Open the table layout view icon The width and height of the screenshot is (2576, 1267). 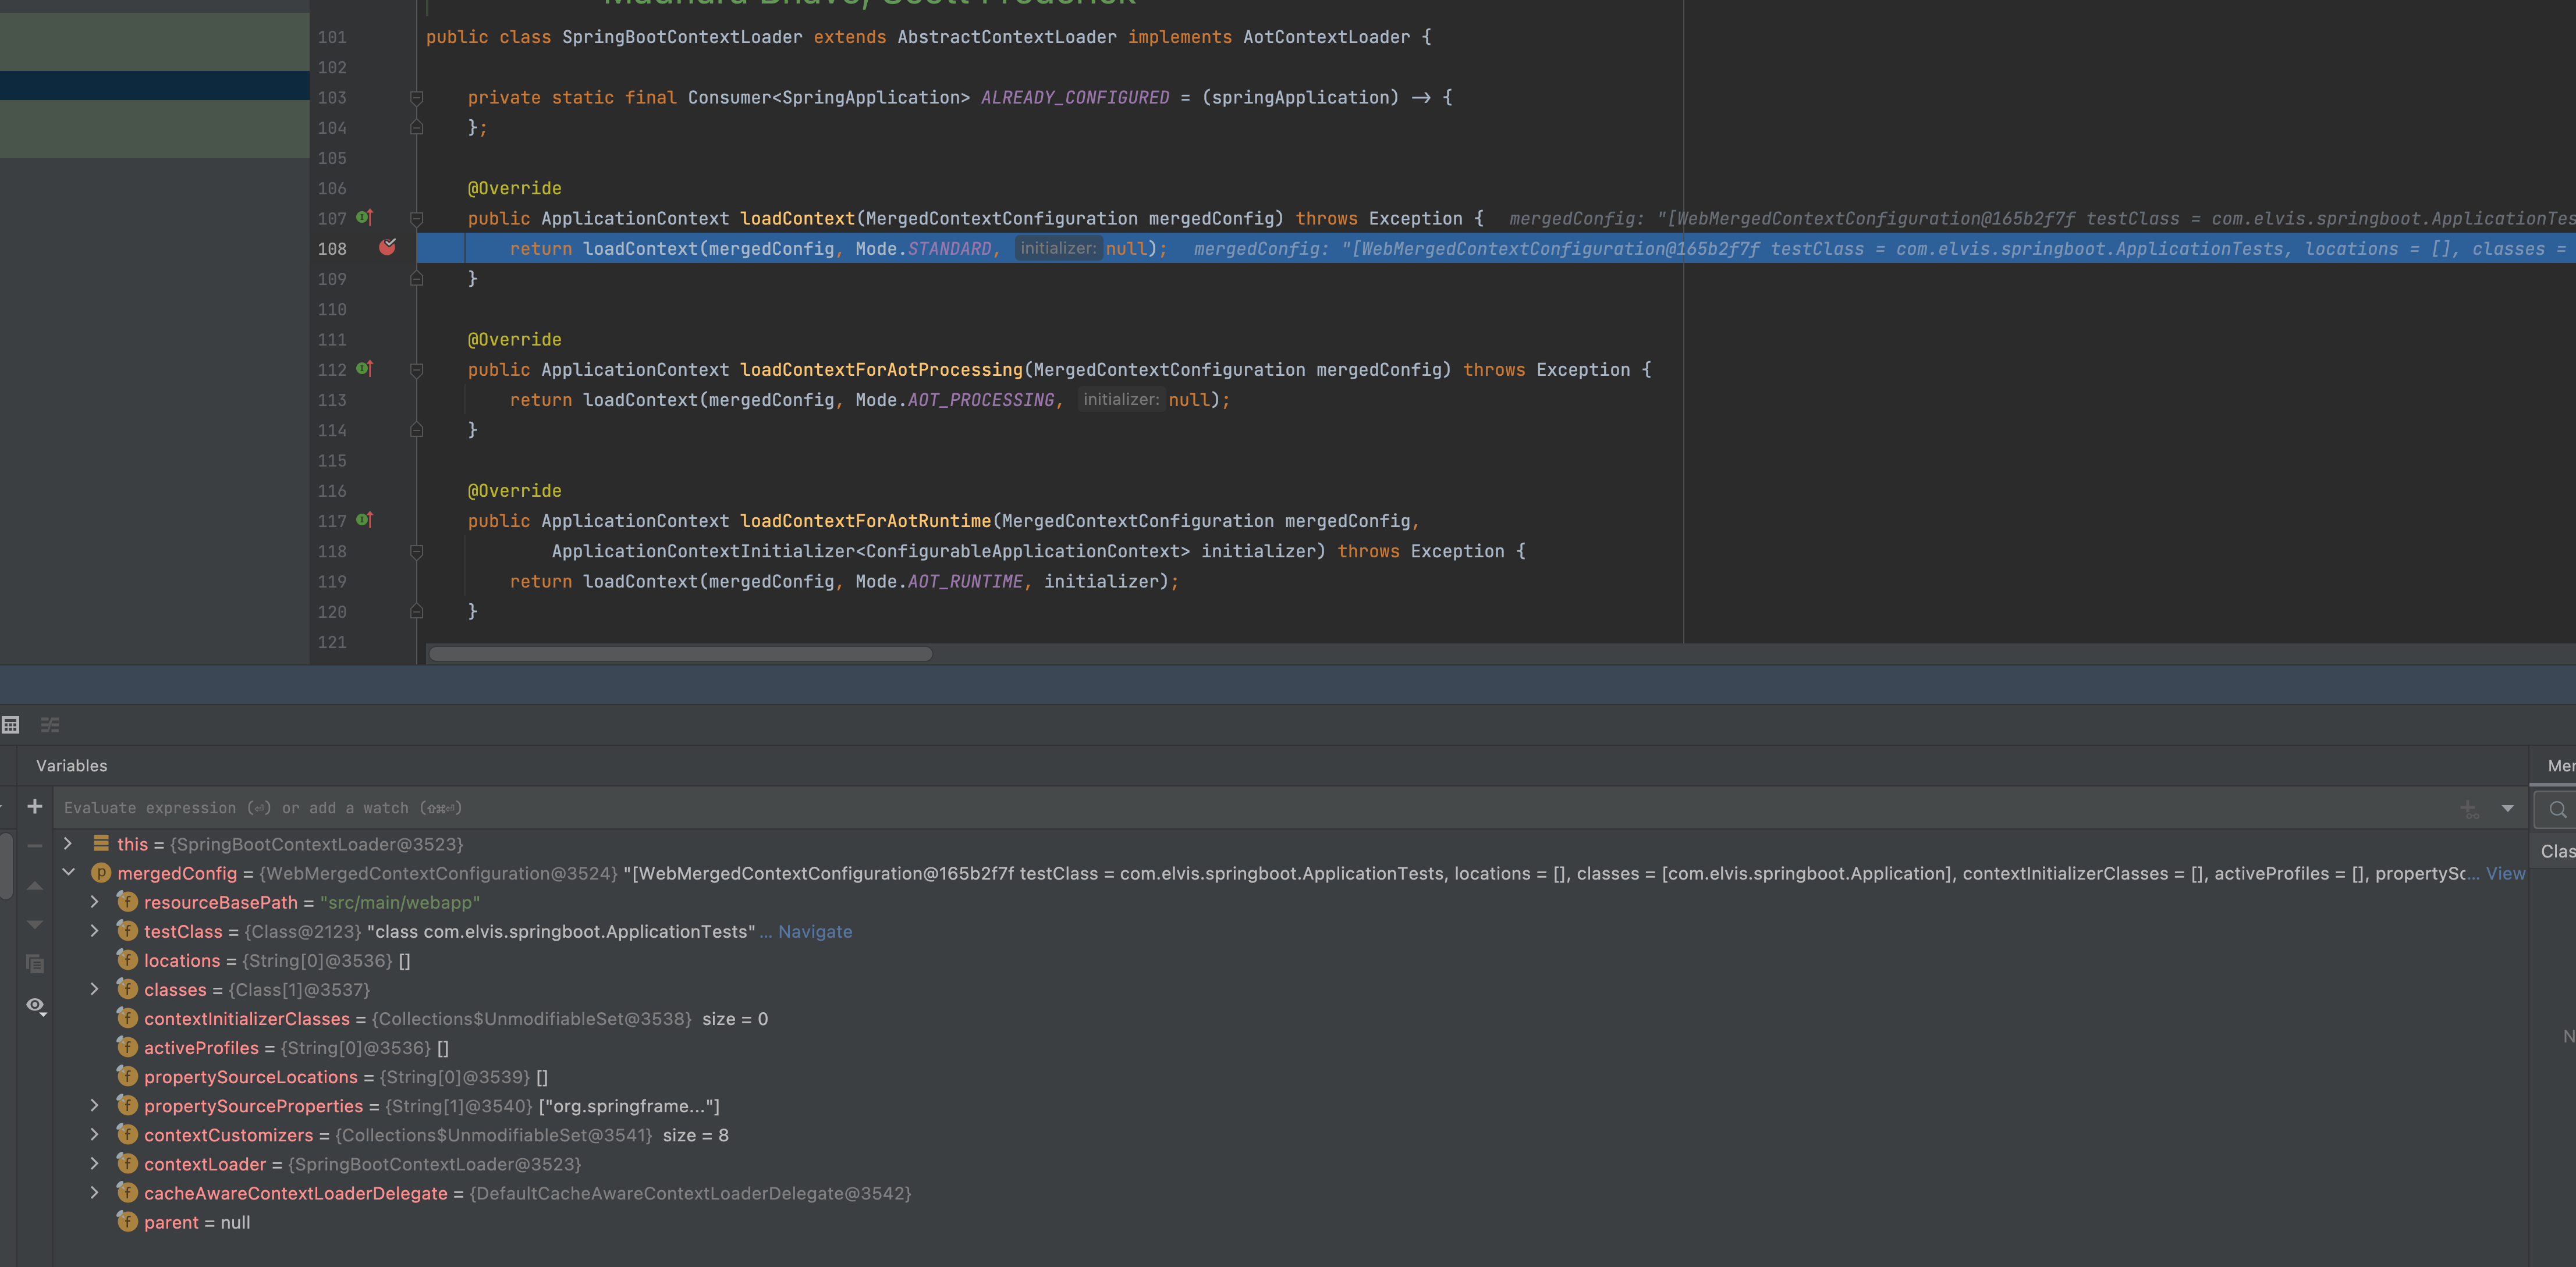11,724
